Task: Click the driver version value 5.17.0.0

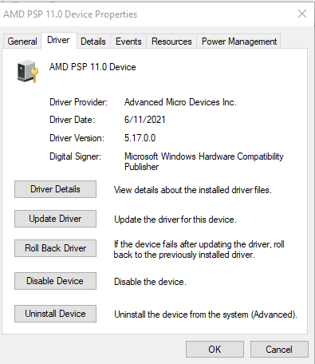Action: (x=140, y=138)
